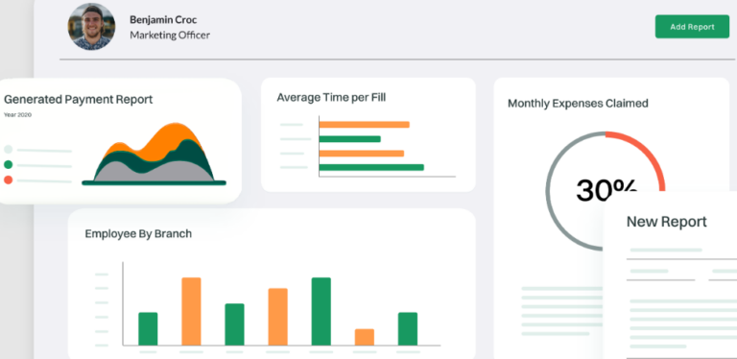Viewport: 737px width, 359px height.
Task: Click the 30% value in donut chart
Action: tap(606, 189)
